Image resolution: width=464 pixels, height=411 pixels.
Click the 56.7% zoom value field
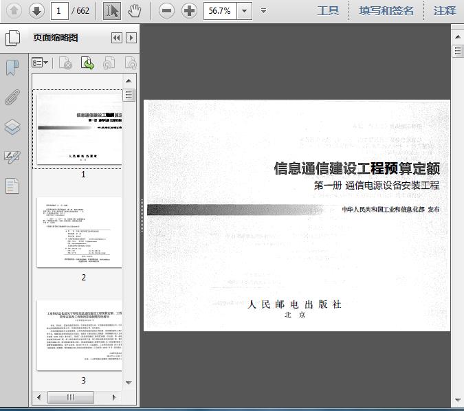(220, 11)
